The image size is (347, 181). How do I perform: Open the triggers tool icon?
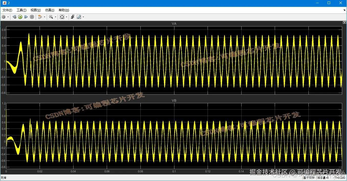coord(73,17)
